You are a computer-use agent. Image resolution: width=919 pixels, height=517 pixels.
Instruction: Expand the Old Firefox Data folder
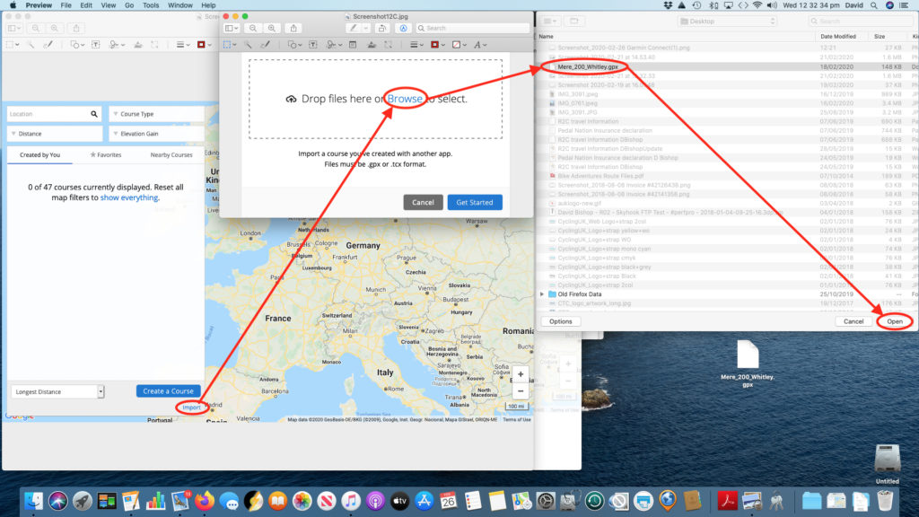(x=542, y=294)
